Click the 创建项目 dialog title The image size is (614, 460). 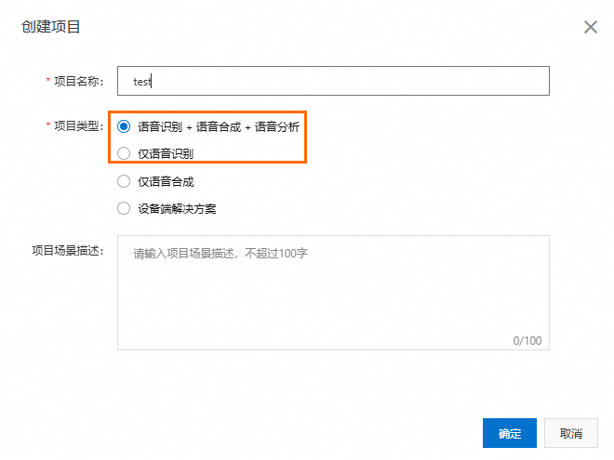click(x=51, y=27)
